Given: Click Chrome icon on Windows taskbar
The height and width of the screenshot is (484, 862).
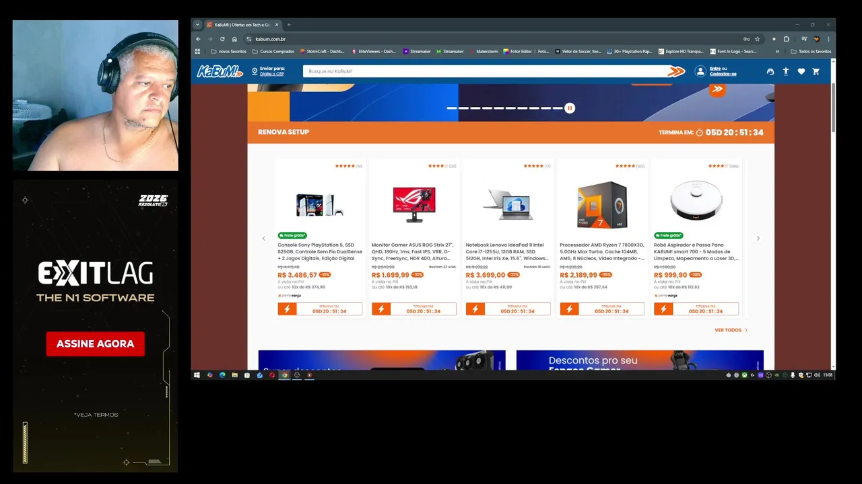Looking at the screenshot, I should (x=284, y=375).
